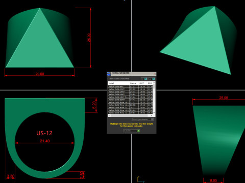Click the 21.40 inner diameter dimension
The height and width of the screenshot is (183, 245).
tap(45, 141)
